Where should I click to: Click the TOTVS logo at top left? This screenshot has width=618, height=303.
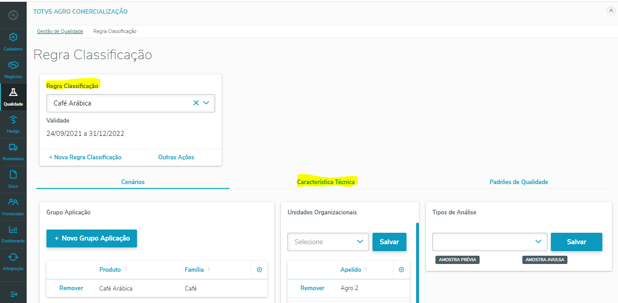pyautogui.click(x=13, y=15)
